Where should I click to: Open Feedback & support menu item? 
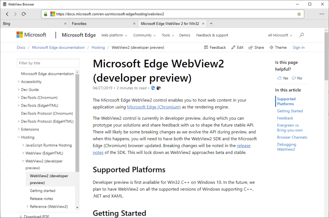212,35
